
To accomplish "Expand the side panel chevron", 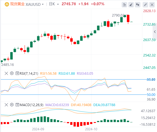I will coord(155,32).
